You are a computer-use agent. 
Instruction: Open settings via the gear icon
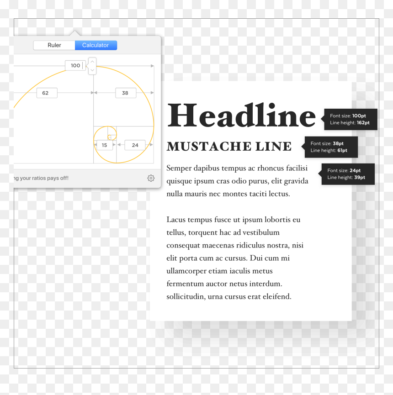151,178
